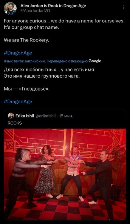View the red-room group photo
The height and width of the screenshot is (224, 130).
tap(65, 174)
